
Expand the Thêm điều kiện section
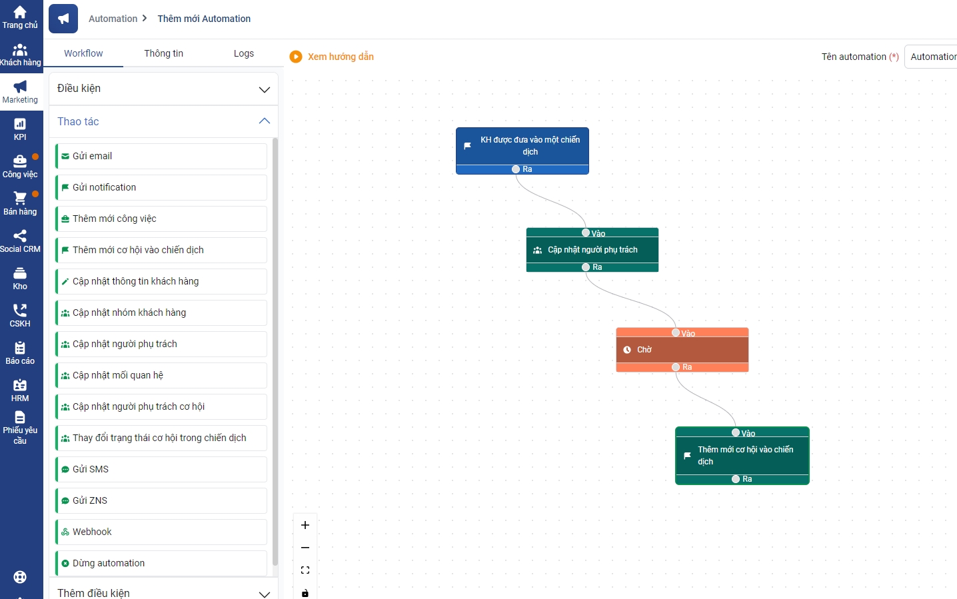pos(163,592)
